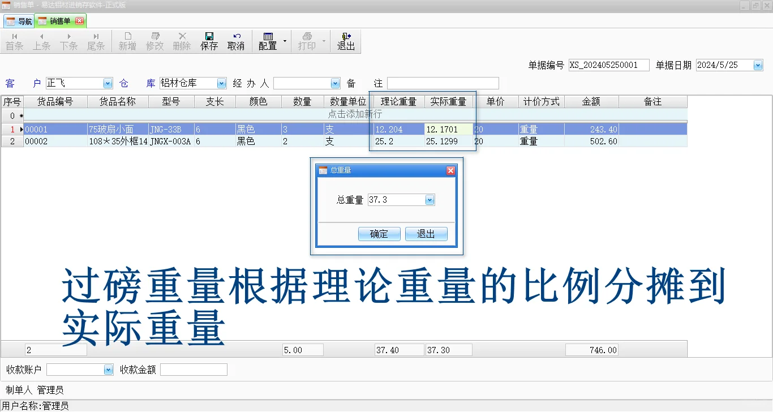Open the 客户 customer dropdown
The image size is (773, 412).
[107, 83]
